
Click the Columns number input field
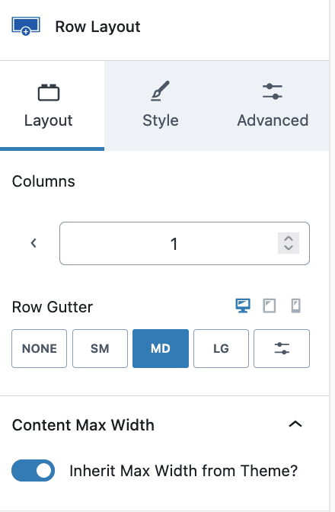click(184, 243)
